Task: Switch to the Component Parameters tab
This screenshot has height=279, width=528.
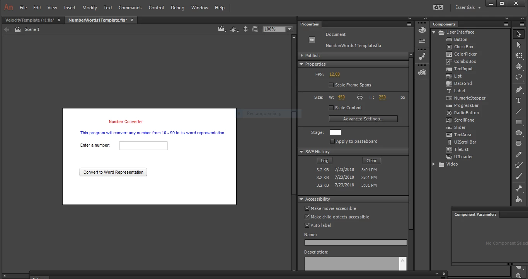Action: click(475, 214)
